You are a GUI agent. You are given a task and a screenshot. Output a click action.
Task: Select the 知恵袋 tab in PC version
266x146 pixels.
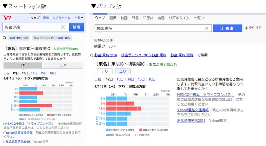click(148, 18)
